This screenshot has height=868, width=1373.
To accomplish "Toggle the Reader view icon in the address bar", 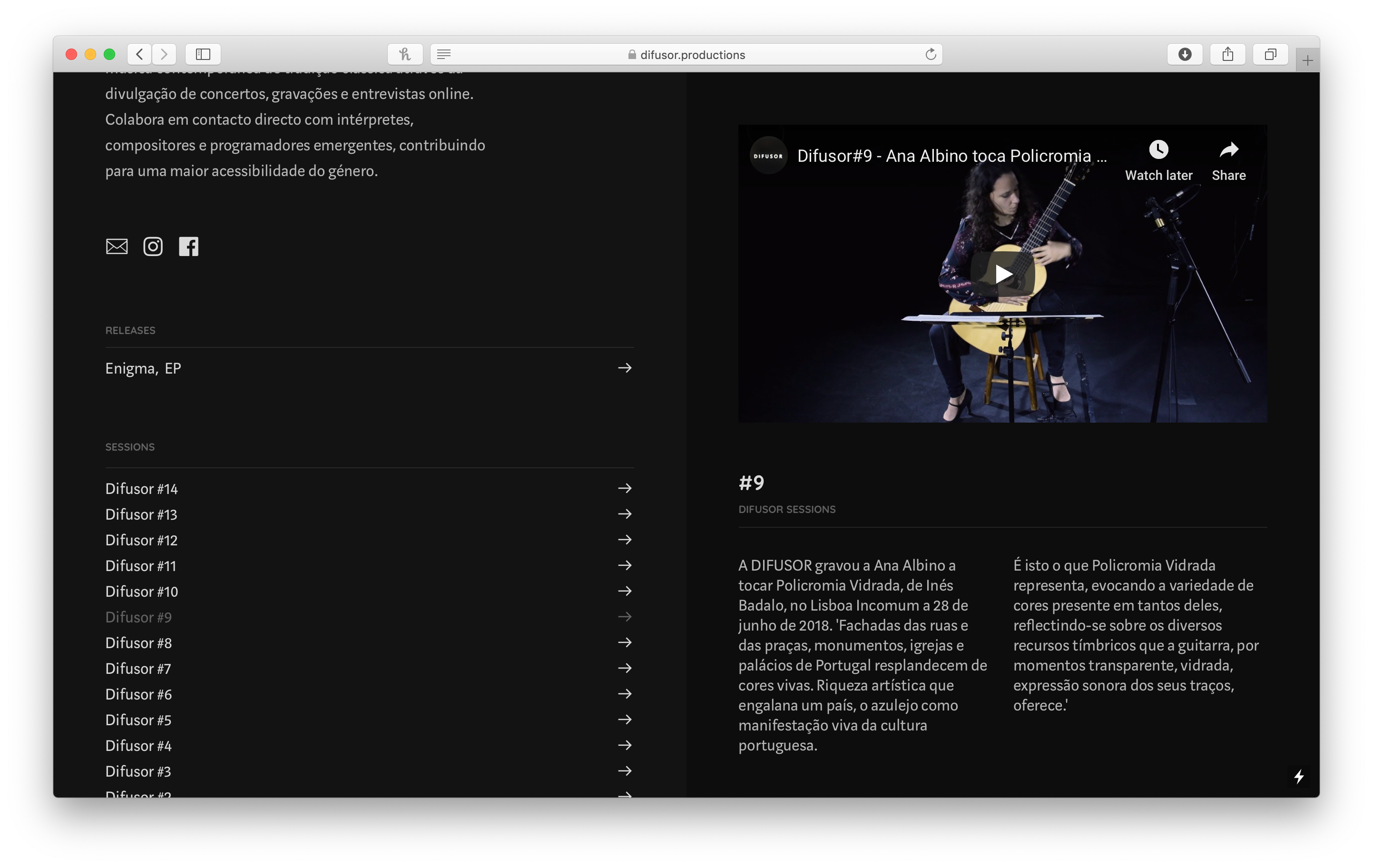I will pyautogui.click(x=443, y=55).
